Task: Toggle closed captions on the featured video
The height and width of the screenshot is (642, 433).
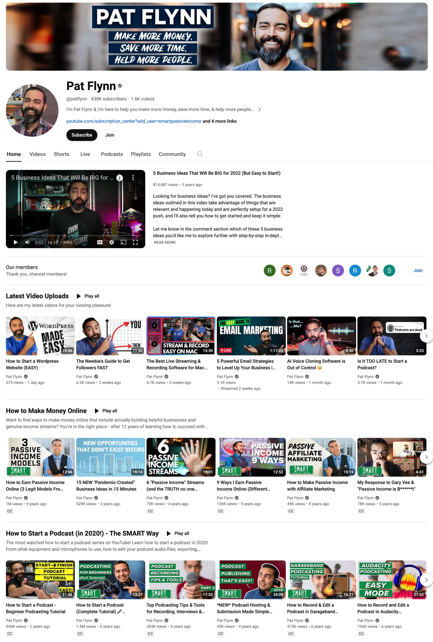Action: coord(100,242)
